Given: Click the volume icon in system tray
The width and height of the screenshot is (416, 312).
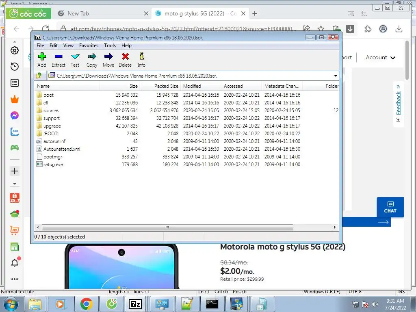Looking at the screenshot, I should 375,304.
